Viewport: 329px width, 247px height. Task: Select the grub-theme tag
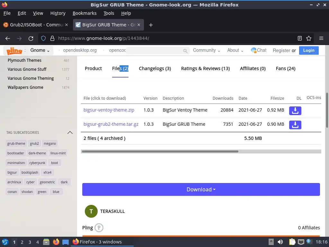16,143
